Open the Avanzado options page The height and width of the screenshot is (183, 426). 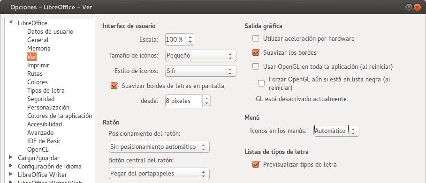click(40, 132)
